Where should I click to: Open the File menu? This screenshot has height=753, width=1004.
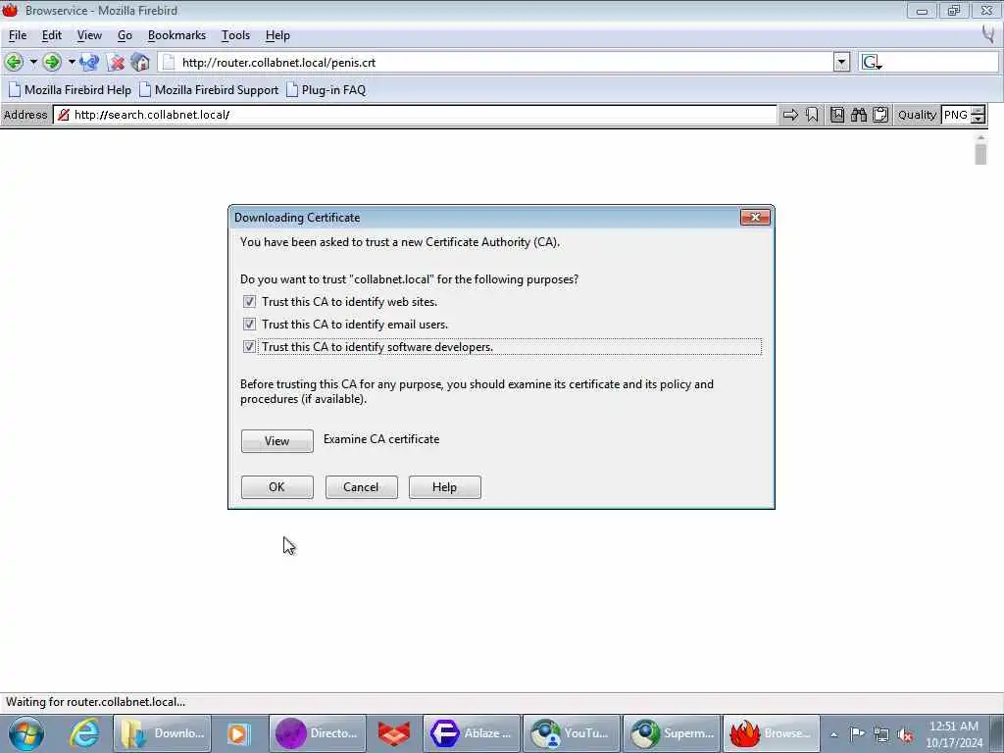click(18, 35)
